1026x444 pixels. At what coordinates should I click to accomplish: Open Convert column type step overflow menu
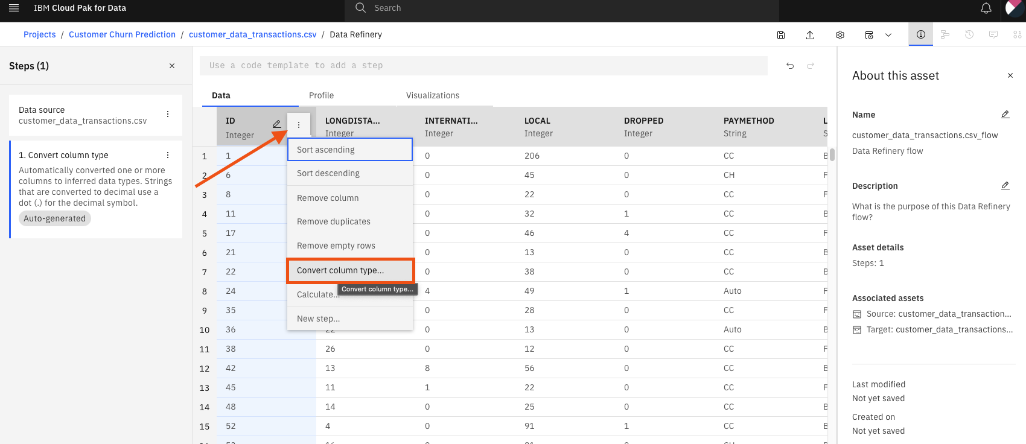point(168,155)
